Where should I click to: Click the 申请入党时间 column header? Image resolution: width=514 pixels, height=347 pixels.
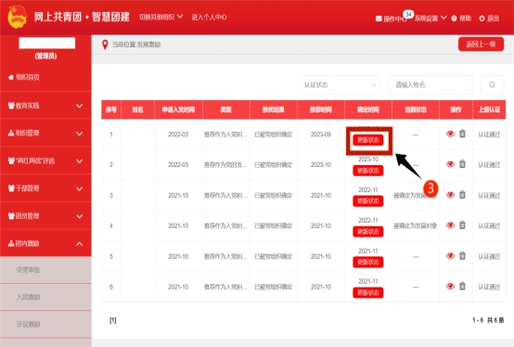pos(178,109)
